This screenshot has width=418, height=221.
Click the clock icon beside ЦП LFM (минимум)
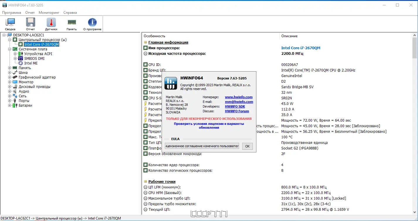click(x=145, y=187)
